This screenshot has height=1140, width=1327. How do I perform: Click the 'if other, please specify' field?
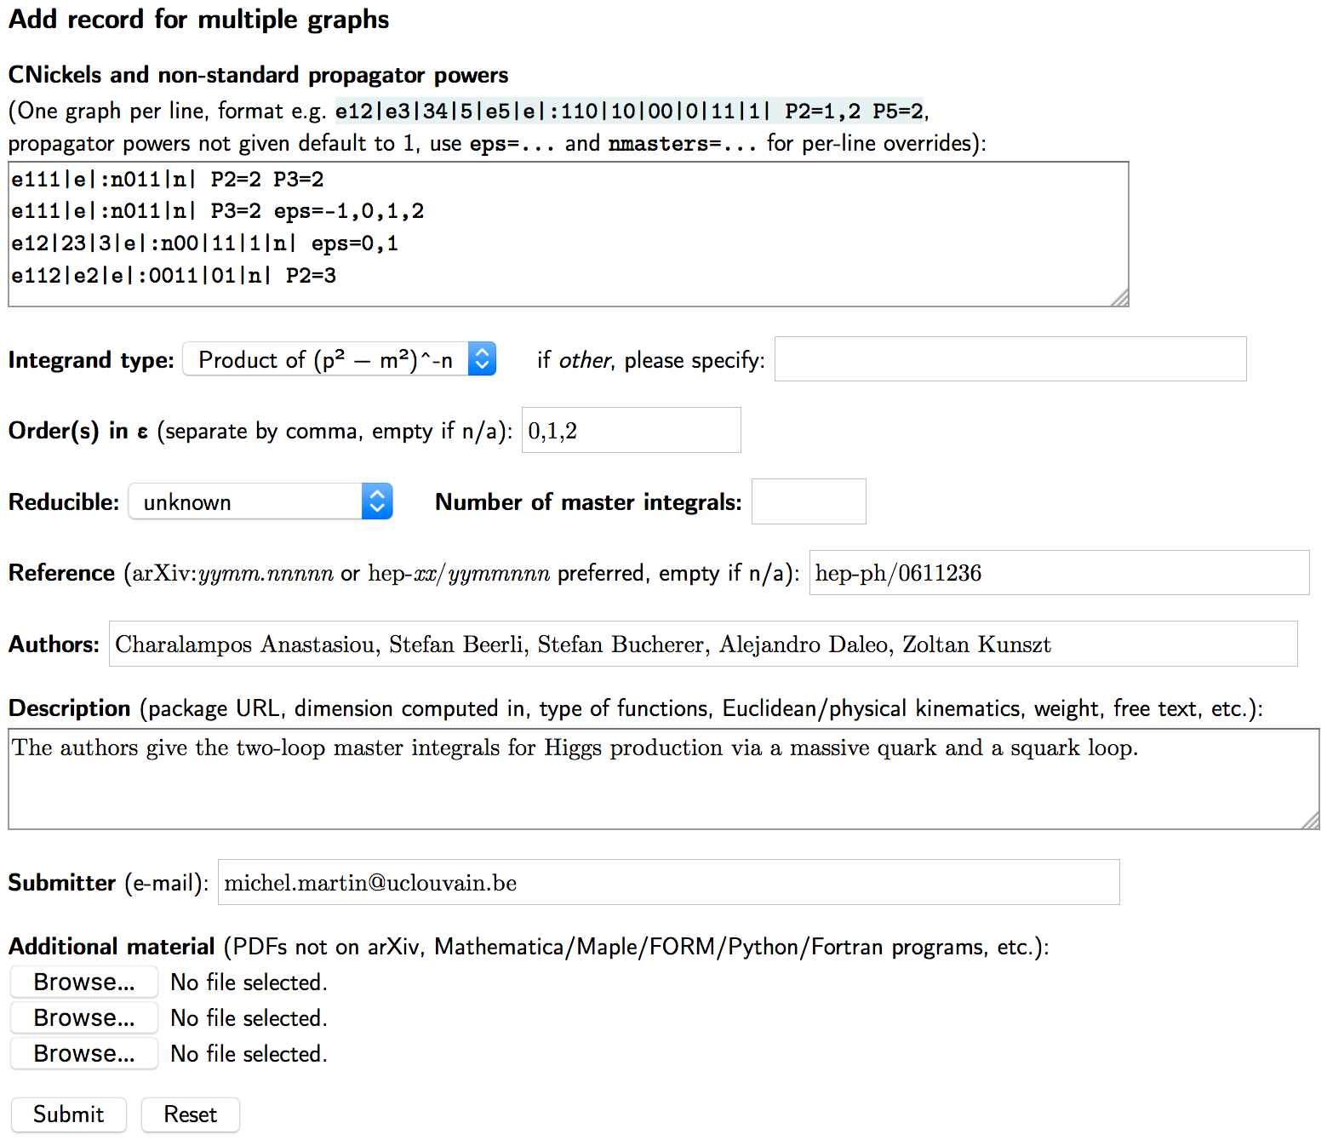[1010, 359]
